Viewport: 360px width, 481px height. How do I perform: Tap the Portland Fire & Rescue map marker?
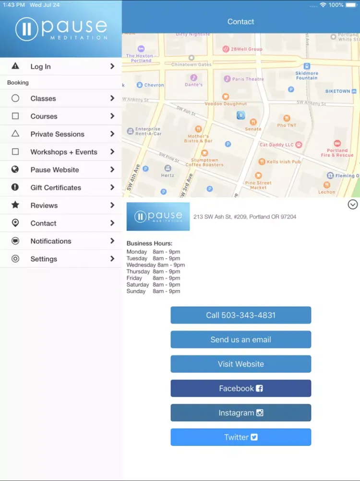tap(337, 143)
